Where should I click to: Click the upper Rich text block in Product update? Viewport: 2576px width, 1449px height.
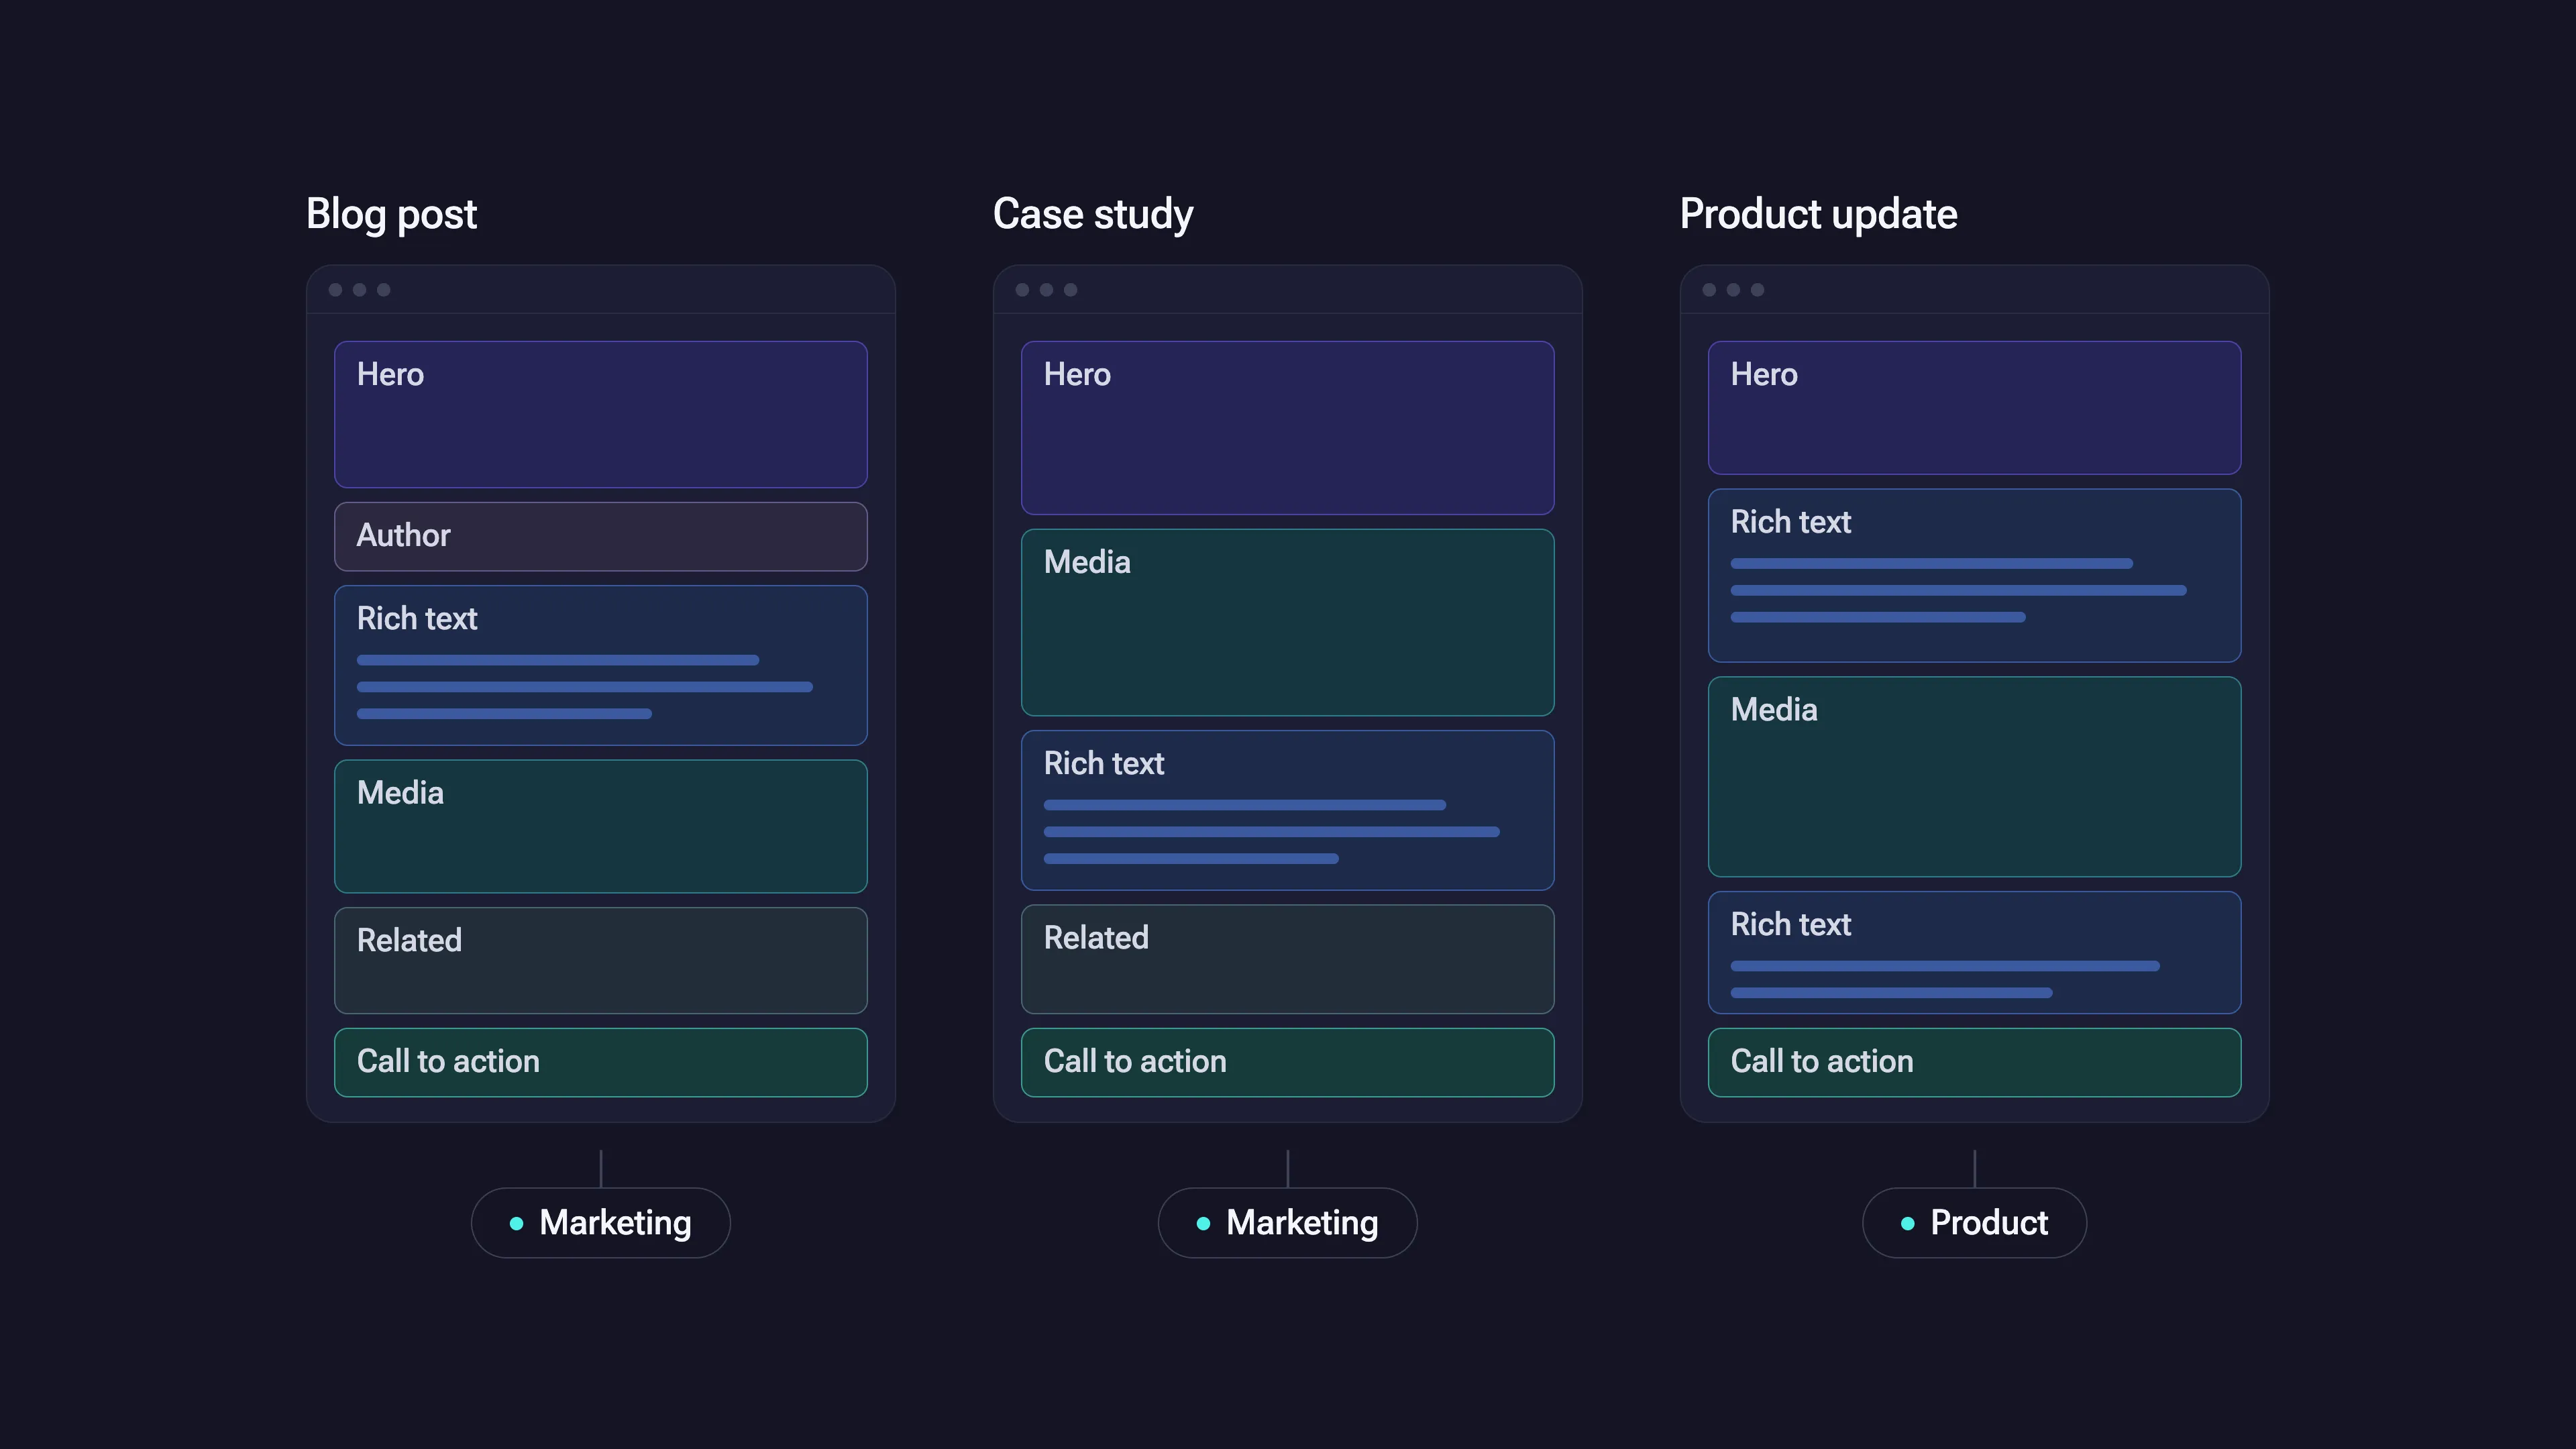[x=1974, y=575]
